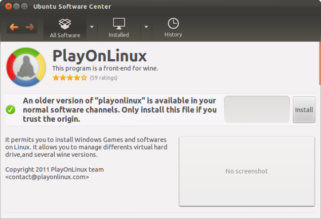Click the No screenshot placeholder thumbnail
321x219 pixels.
[246, 171]
